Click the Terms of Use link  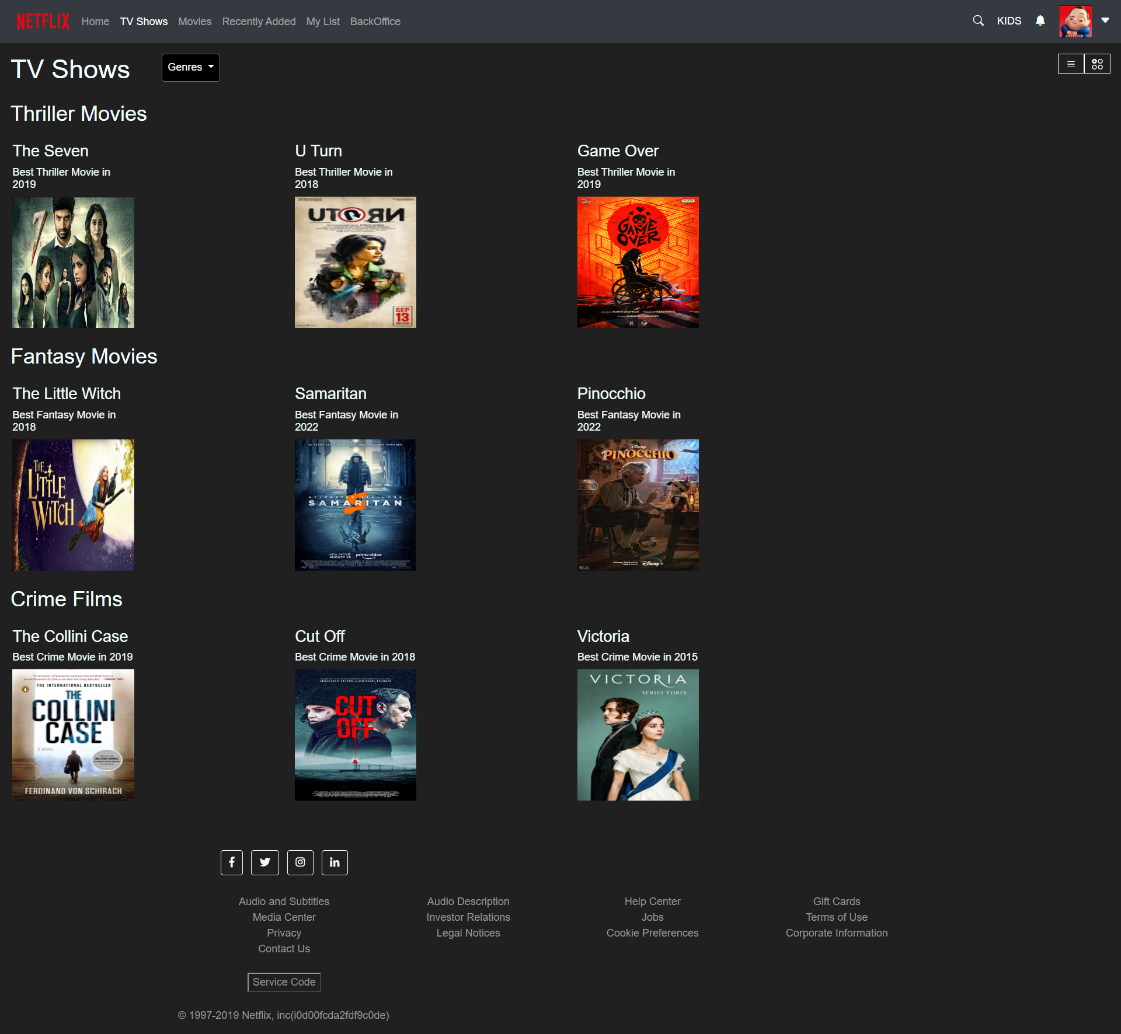(x=837, y=917)
